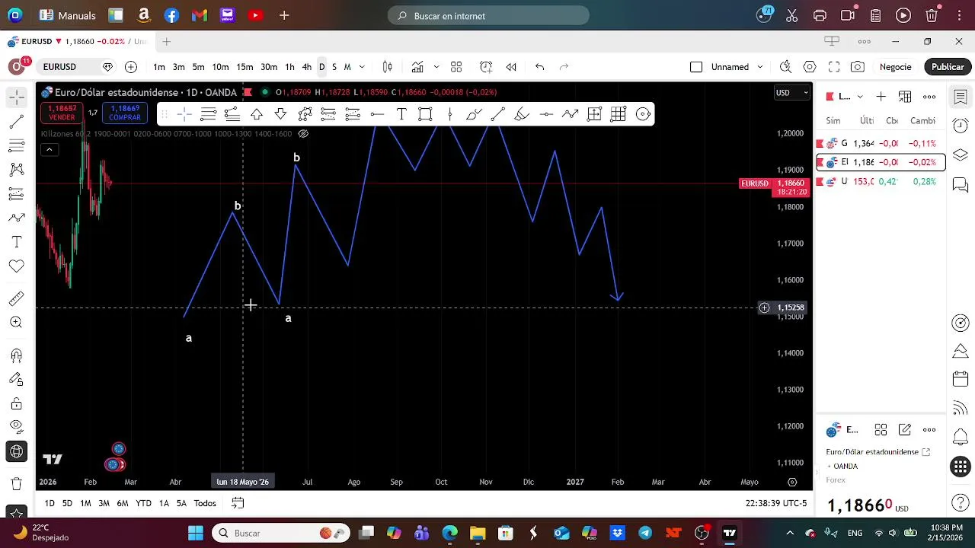Open the forecasting and measurement tools
Viewport: 975px width, 548px height.
click(x=17, y=194)
